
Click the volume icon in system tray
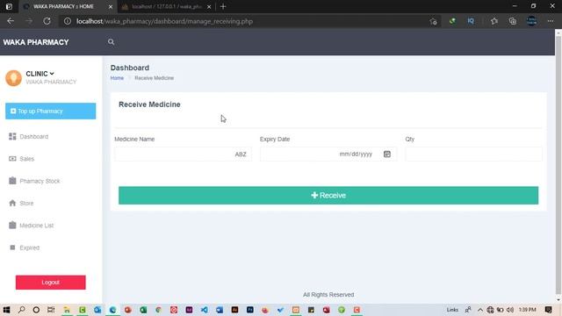510,310
